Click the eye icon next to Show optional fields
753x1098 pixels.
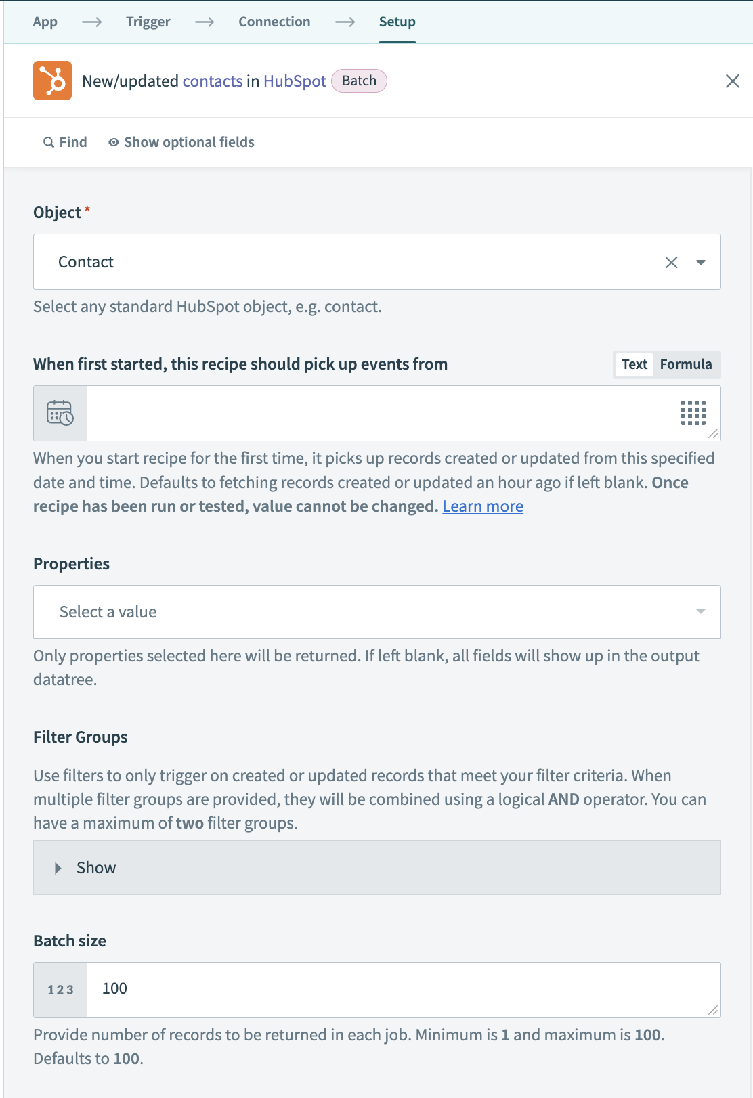click(113, 141)
